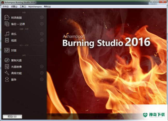Open the MyAshampoo menu
The height and width of the screenshot is (121, 168).
(x=35, y=7)
